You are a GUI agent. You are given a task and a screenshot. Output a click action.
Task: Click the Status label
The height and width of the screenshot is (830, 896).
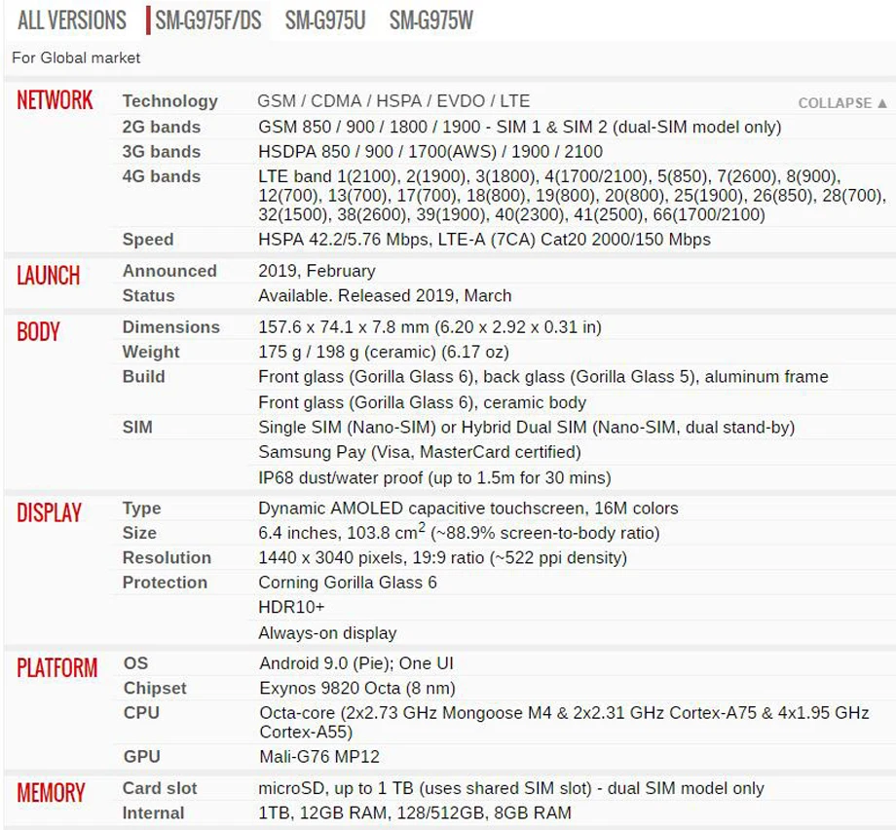pos(149,295)
